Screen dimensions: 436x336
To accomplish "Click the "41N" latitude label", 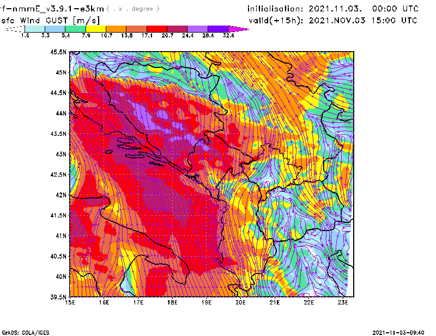I will point(61,236).
